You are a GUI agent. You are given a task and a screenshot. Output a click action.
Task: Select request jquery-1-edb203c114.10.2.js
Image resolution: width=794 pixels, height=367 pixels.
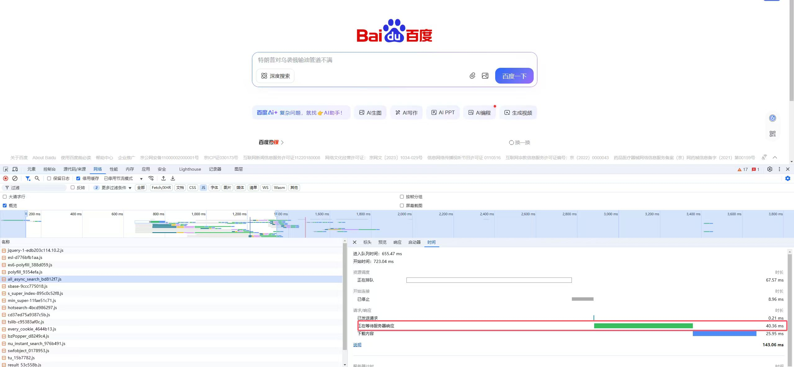(171, 250)
